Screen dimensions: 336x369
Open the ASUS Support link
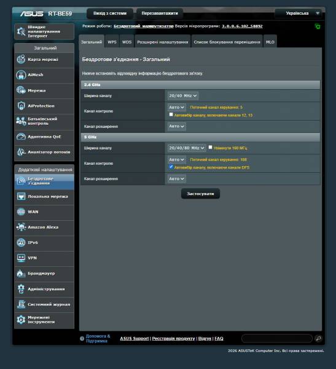[x=135, y=338]
